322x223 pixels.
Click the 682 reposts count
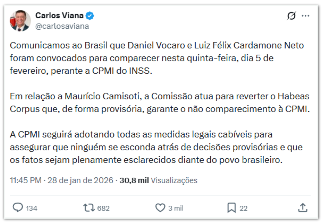(103, 208)
